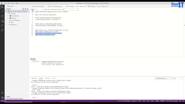Expand the cloudsqladmin database
Viewport: 185px width, 104px height.
[8, 16]
